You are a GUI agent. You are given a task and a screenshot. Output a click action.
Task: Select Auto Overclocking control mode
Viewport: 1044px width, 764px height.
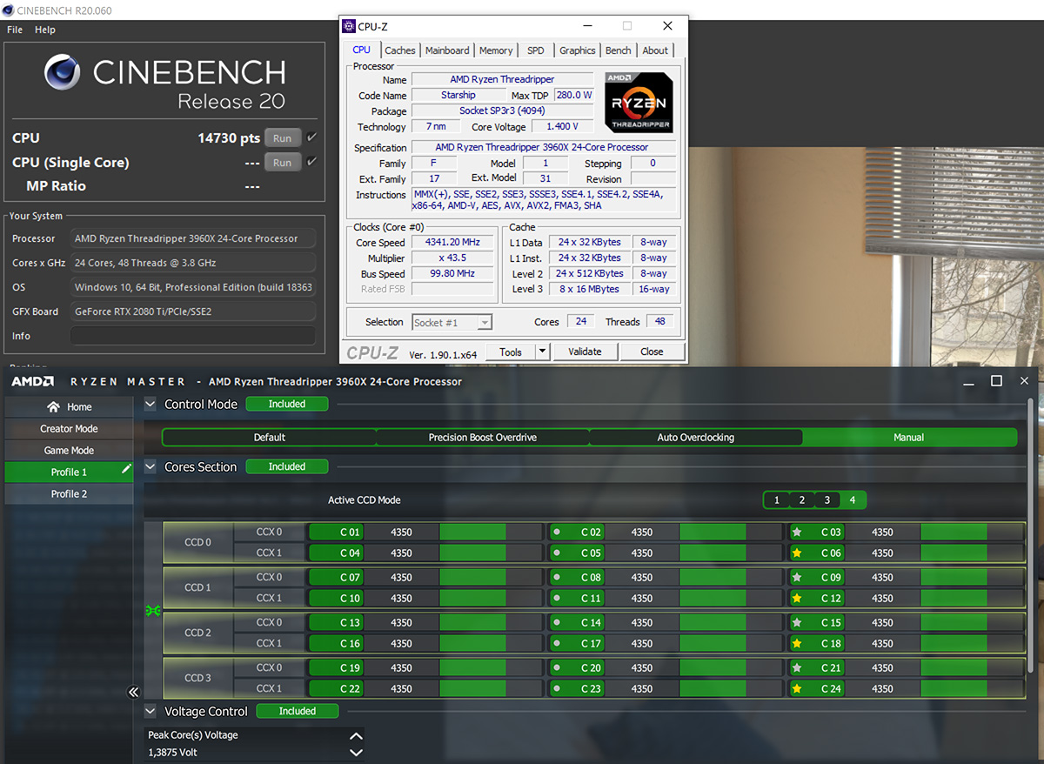pos(696,437)
